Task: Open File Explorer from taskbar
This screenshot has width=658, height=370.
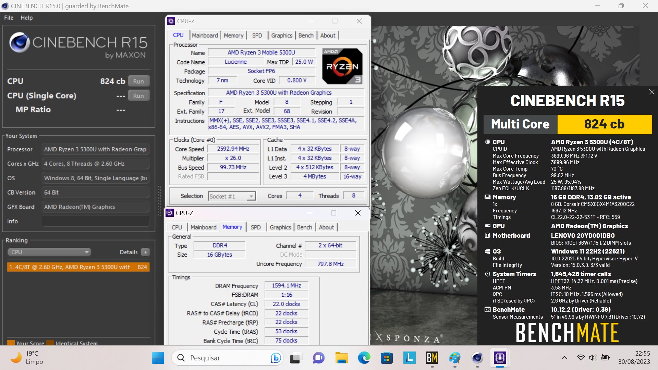Action: click(x=341, y=358)
